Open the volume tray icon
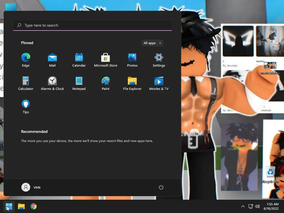The width and height of the screenshot is (284, 213). (257, 206)
